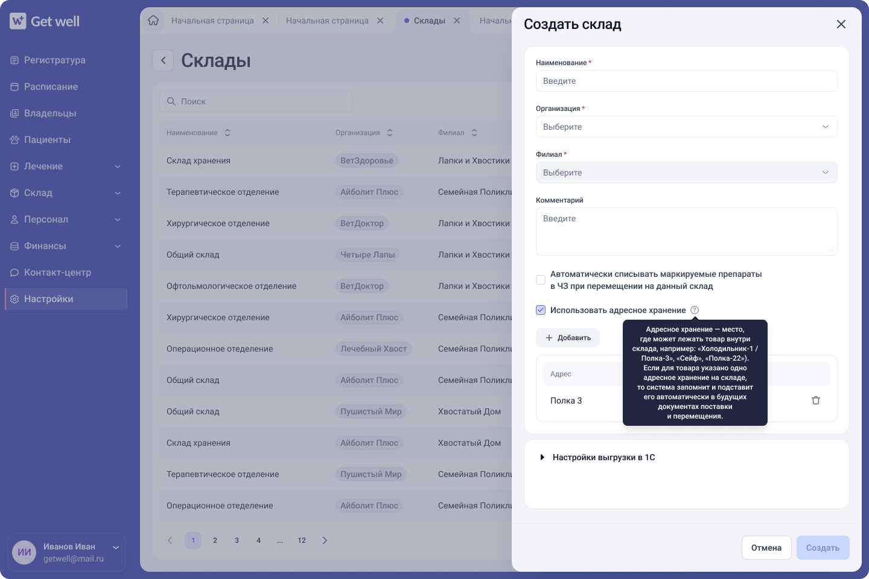Open the Филиал dropdown
Image resolution: width=869 pixels, height=579 pixels.
coord(687,172)
